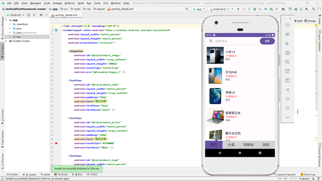Open the 小米14 product thumbnail
This screenshot has height=181, width=322.
[215, 55]
